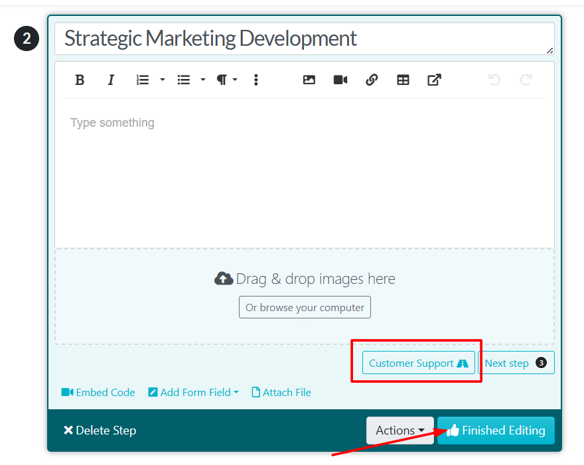Toggle bold formatting in the editor toolbar
Screen dimensions: 584x465
pyautogui.click(x=80, y=80)
